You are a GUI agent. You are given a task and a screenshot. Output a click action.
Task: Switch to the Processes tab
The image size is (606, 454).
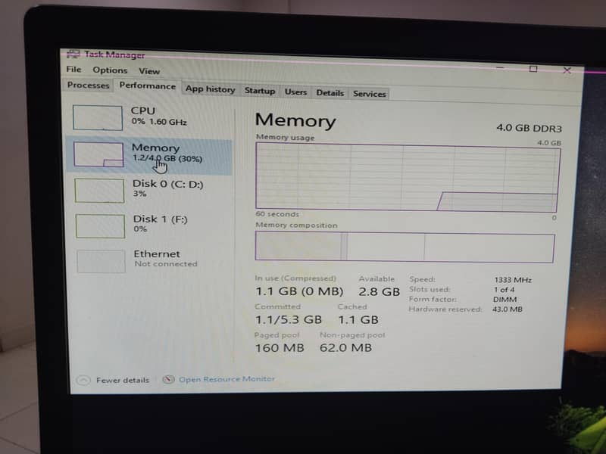tap(88, 85)
